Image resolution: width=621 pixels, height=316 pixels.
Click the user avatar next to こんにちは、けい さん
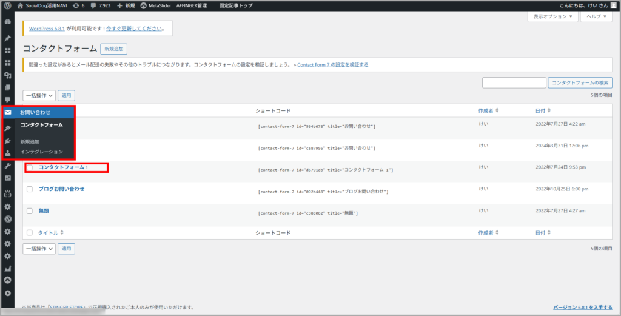tap(614, 5)
